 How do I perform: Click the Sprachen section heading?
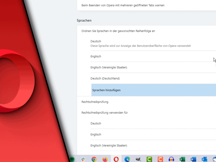(84, 20)
